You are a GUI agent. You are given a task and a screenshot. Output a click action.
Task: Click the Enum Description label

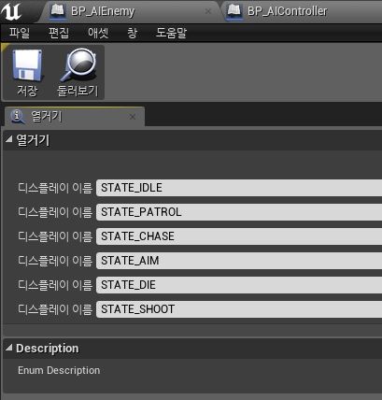[x=59, y=370]
